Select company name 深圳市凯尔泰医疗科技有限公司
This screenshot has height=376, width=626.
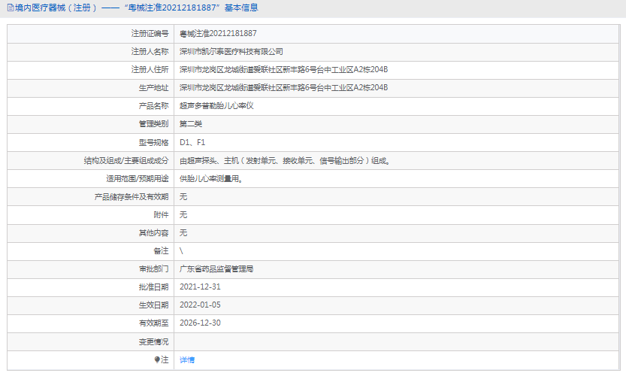(x=231, y=52)
